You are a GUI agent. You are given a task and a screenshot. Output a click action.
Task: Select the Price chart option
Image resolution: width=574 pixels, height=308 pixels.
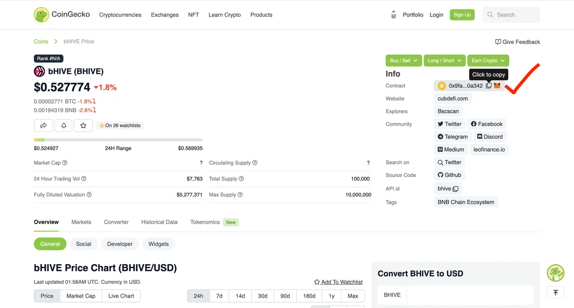(47, 296)
